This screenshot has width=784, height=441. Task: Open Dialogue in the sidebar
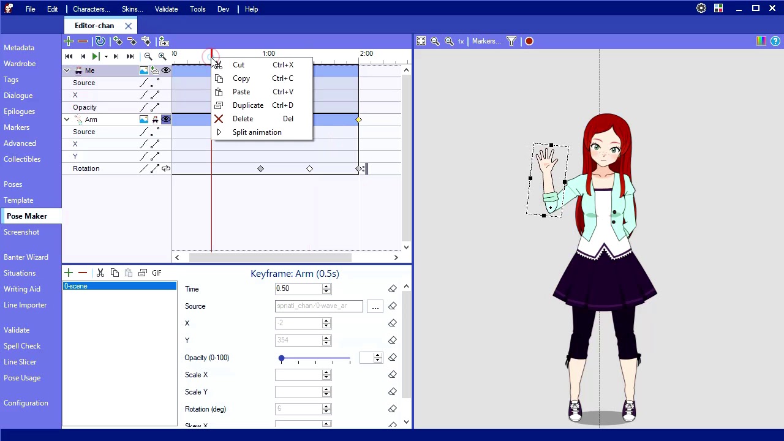(18, 96)
